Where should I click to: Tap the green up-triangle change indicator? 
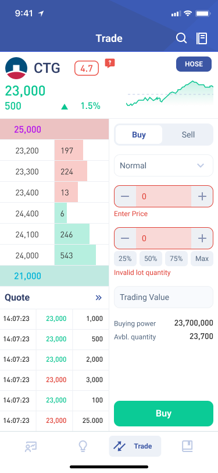pos(65,107)
